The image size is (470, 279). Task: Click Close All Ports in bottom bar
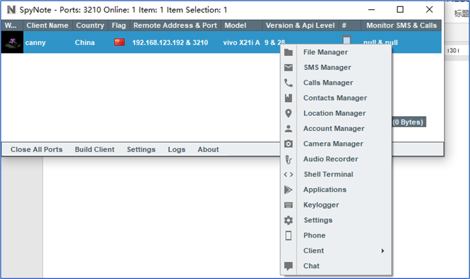[x=37, y=150]
